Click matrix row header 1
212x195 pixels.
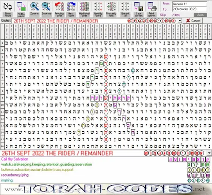pos(2,43)
